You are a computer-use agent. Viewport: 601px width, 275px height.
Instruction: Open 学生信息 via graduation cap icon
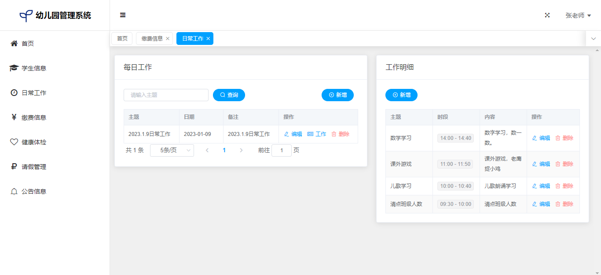[14, 68]
